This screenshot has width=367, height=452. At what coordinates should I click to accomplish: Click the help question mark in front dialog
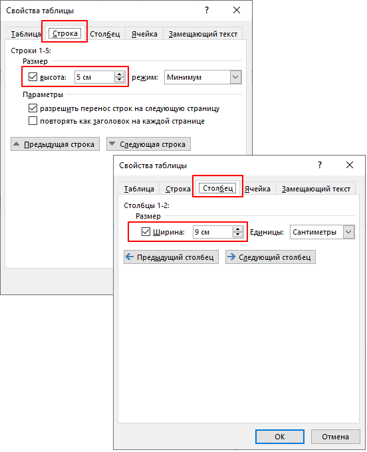[319, 165]
